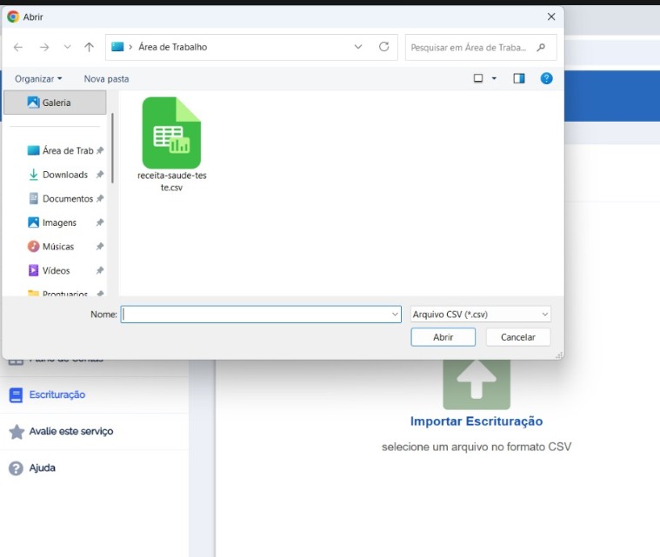660x557 pixels.
Task: Toggle the preview pane icon
Action: (x=519, y=78)
